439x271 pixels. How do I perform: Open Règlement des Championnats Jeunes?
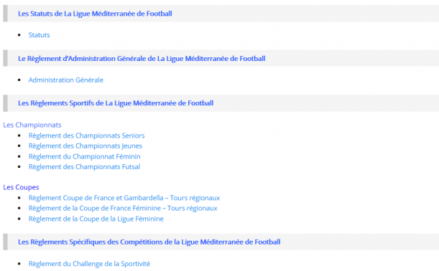pyautogui.click(x=86, y=146)
